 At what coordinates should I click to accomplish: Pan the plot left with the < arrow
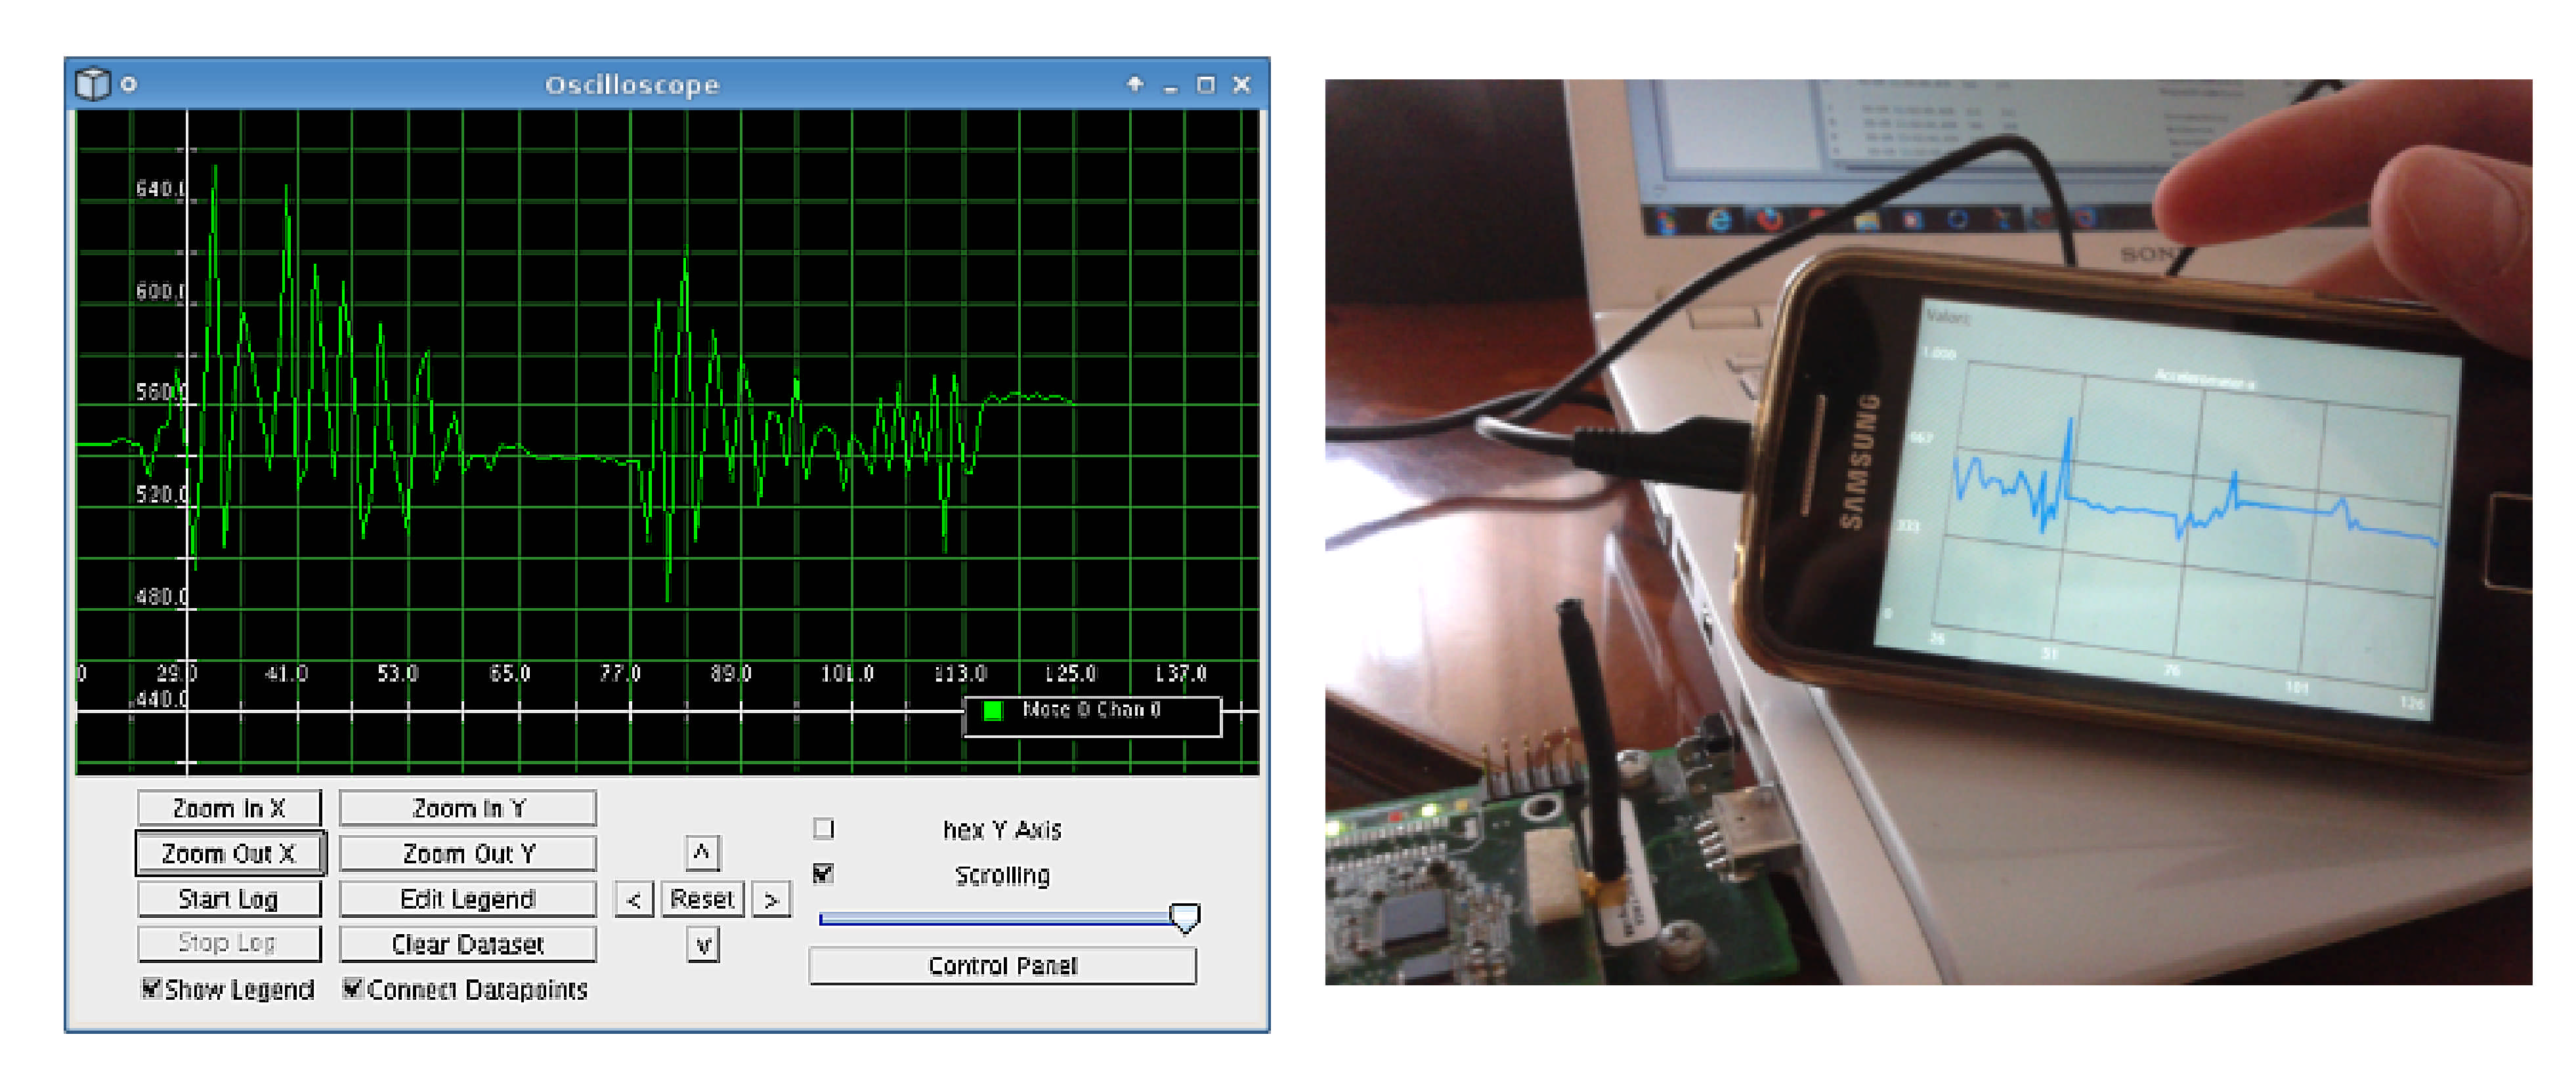[634, 899]
